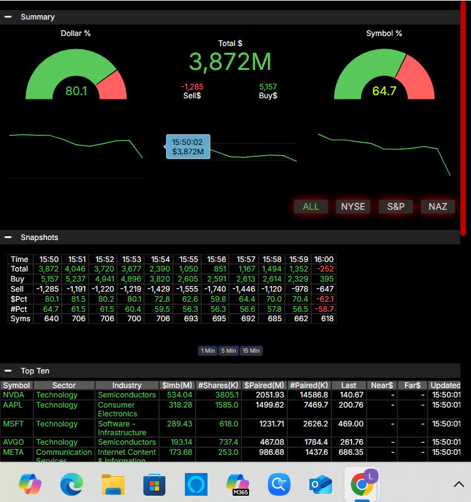Click the 15:50 snapshot time column

click(x=49, y=259)
